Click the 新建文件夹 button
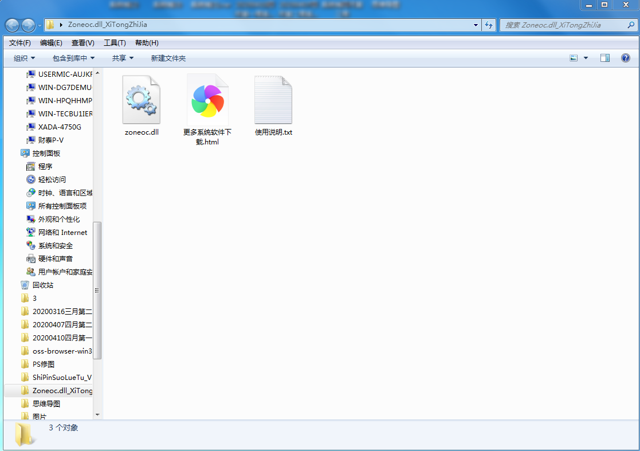Image resolution: width=640 pixels, height=451 pixels. [x=168, y=58]
